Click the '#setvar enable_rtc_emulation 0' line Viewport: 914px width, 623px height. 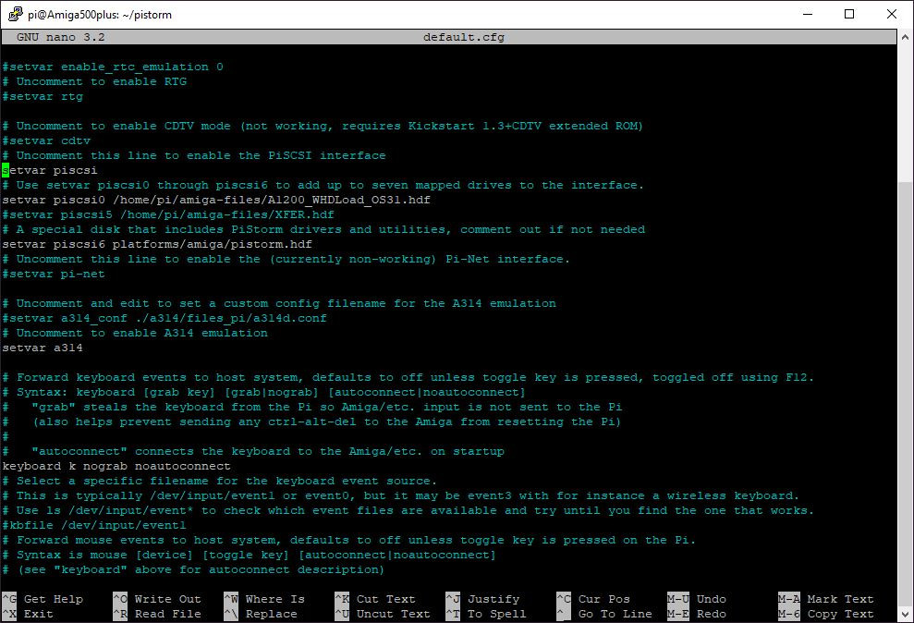113,67
